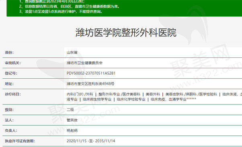242x147 pixels.
Task: Click the 执业许可证有效期 label
Action: click(x=20, y=141)
